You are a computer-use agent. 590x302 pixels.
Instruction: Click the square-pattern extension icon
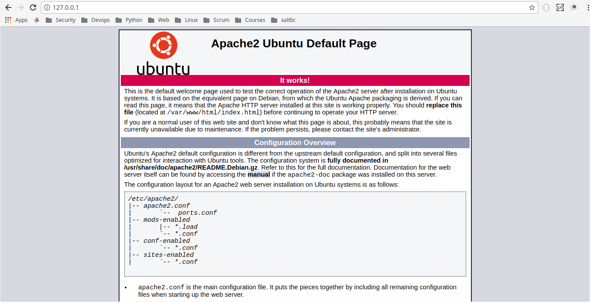(x=560, y=7)
